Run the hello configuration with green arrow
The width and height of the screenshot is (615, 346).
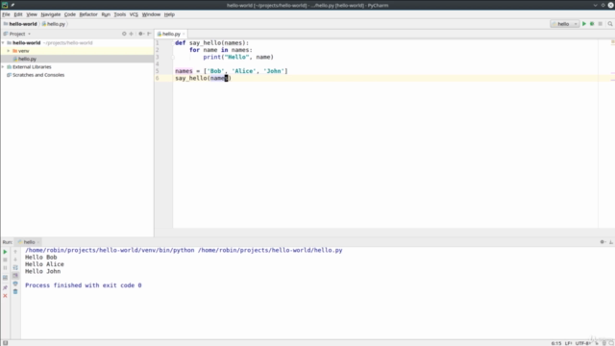584,24
